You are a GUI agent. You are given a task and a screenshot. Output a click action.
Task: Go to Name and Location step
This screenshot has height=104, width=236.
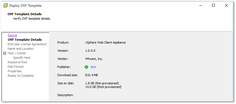click(21, 49)
